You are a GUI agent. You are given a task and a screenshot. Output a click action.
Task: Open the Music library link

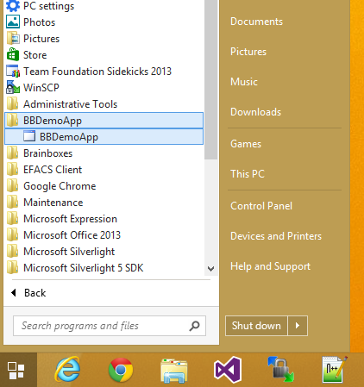pos(244,82)
